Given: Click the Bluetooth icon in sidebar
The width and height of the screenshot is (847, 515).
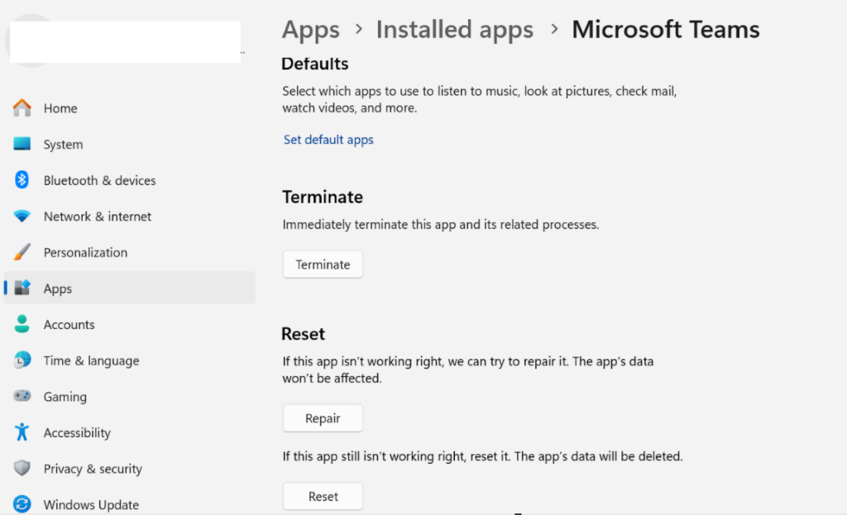Looking at the screenshot, I should click(x=22, y=180).
